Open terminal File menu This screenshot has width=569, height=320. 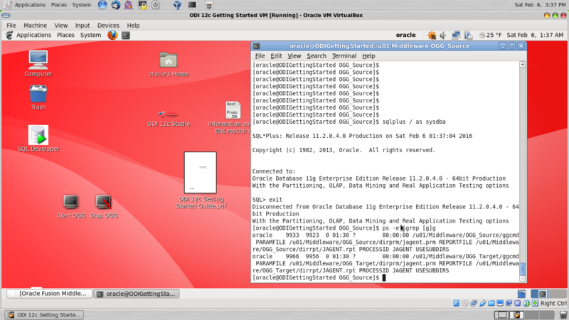(260, 56)
